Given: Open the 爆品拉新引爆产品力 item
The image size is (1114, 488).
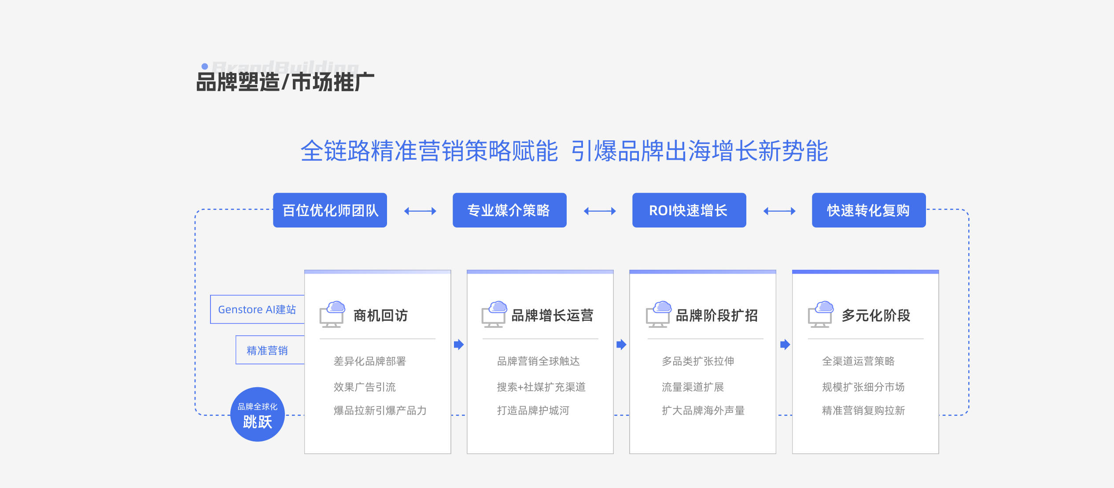Looking at the screenshot, I should point(380,411).
